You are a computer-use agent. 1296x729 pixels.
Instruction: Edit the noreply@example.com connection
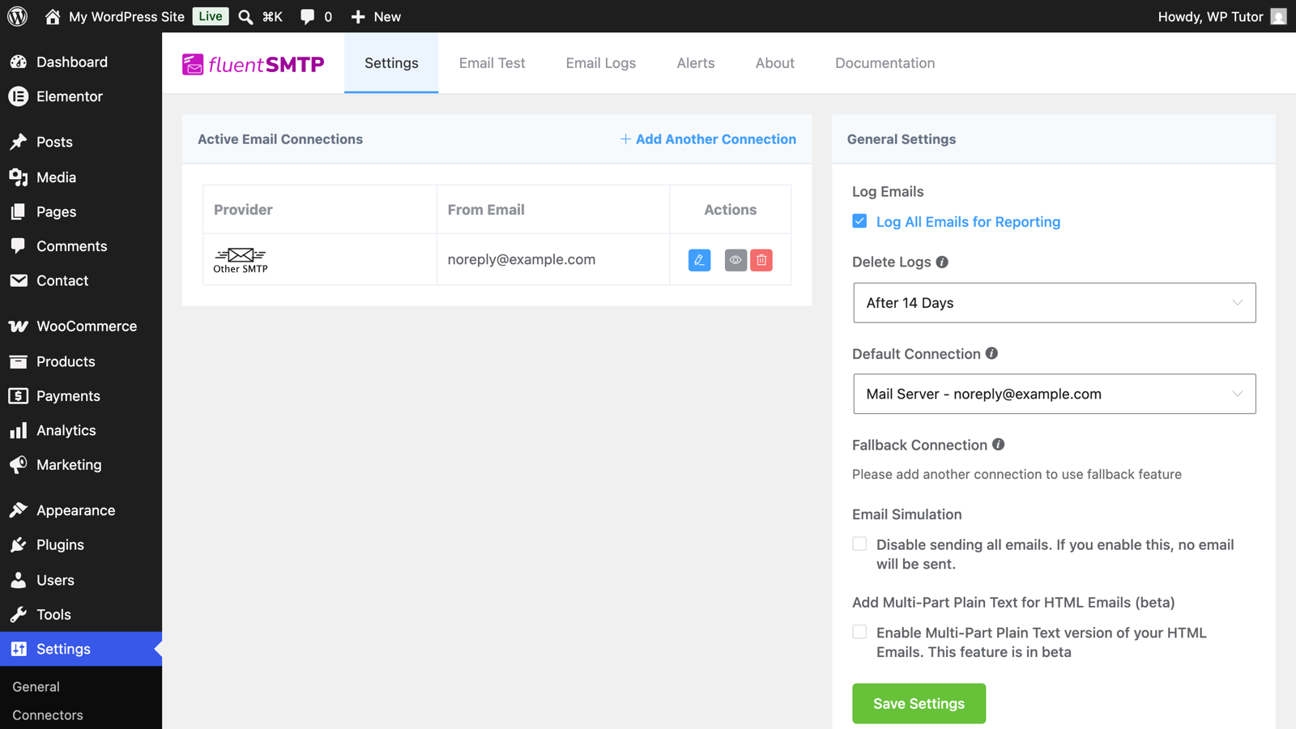(x=699, y=260)
